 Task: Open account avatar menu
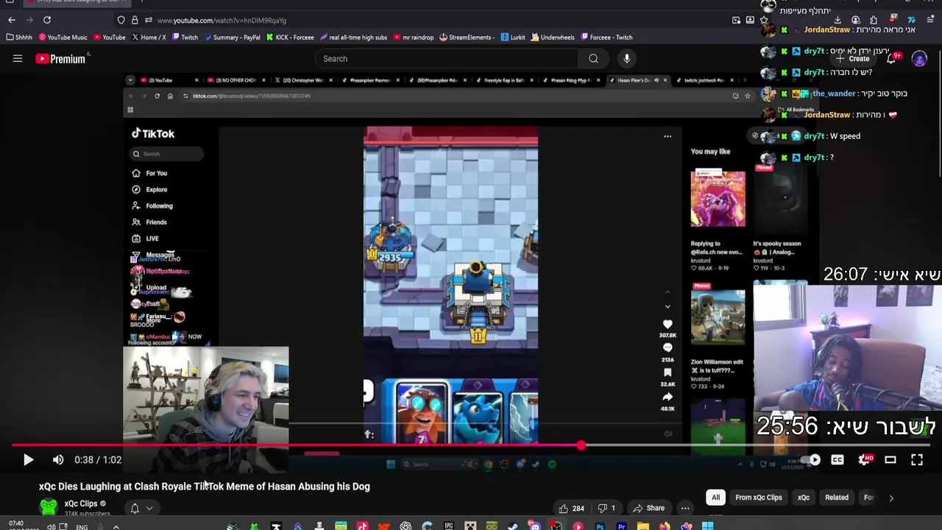pos(919,59)
